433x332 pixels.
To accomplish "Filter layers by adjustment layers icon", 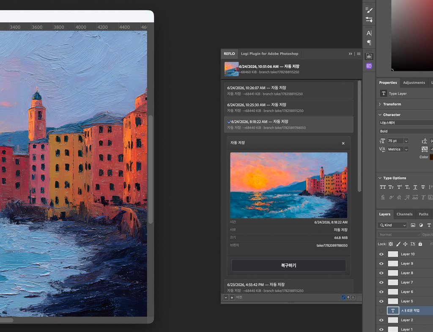I will 421,225.
